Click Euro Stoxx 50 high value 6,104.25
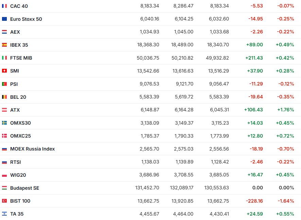Screen dimensions: 301x220 click(184, 19)
